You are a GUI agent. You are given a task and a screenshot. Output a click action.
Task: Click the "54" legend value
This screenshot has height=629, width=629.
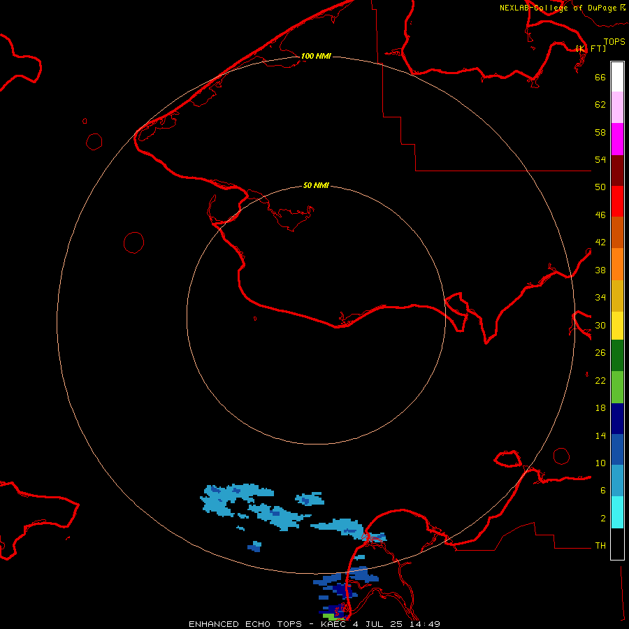coord(600,159)
